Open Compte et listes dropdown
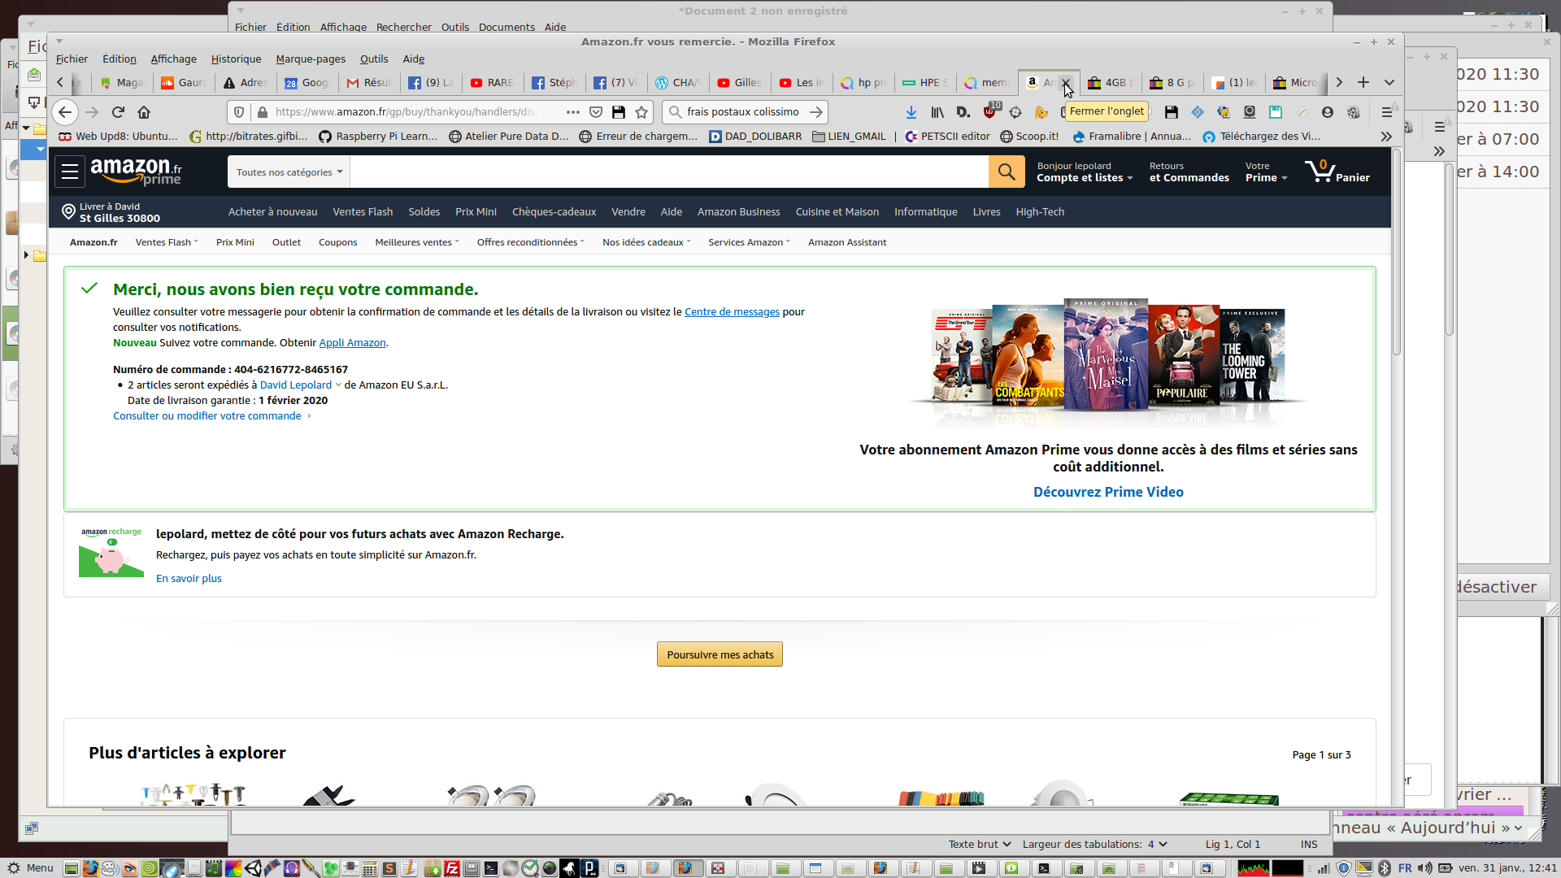This screenshot has height=878, width=1561. tap(1085, 177)
